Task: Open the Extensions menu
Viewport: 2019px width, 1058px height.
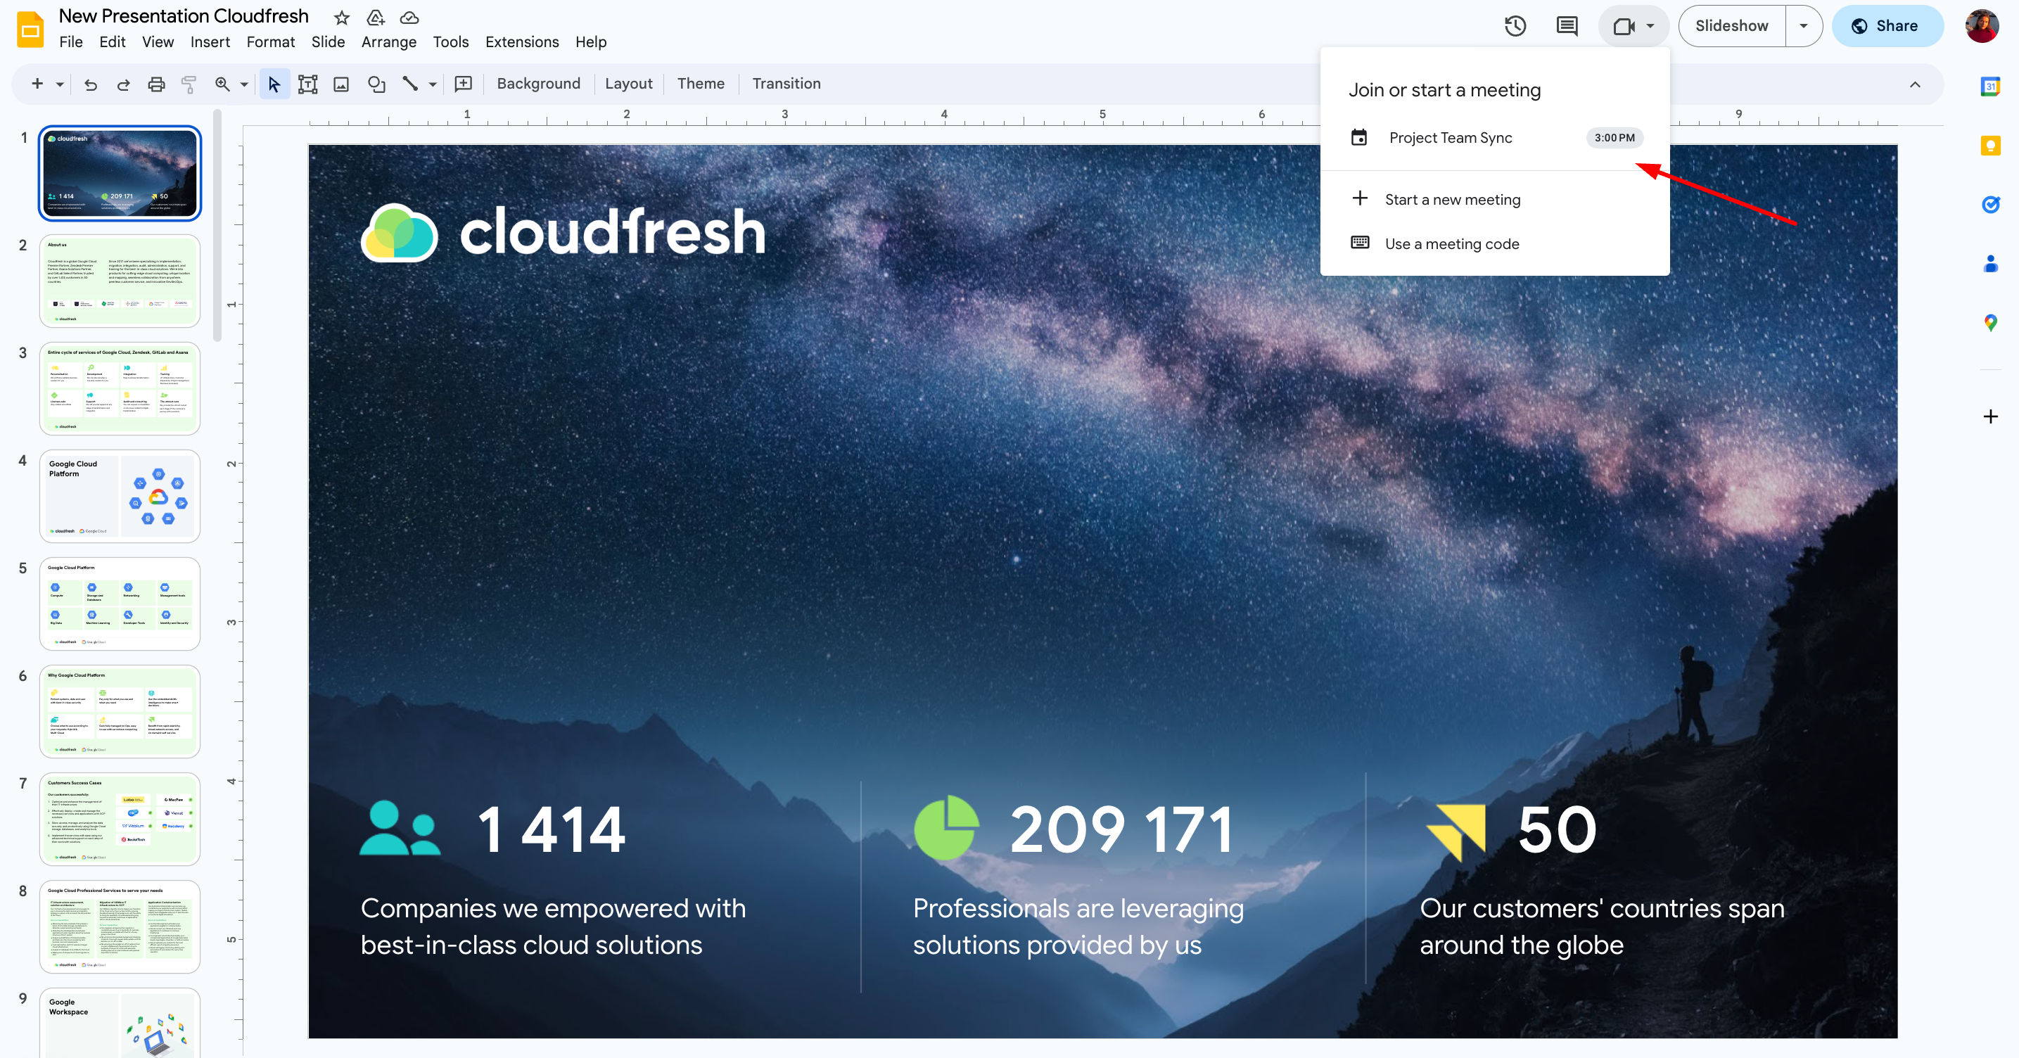Action: point(522,42)
